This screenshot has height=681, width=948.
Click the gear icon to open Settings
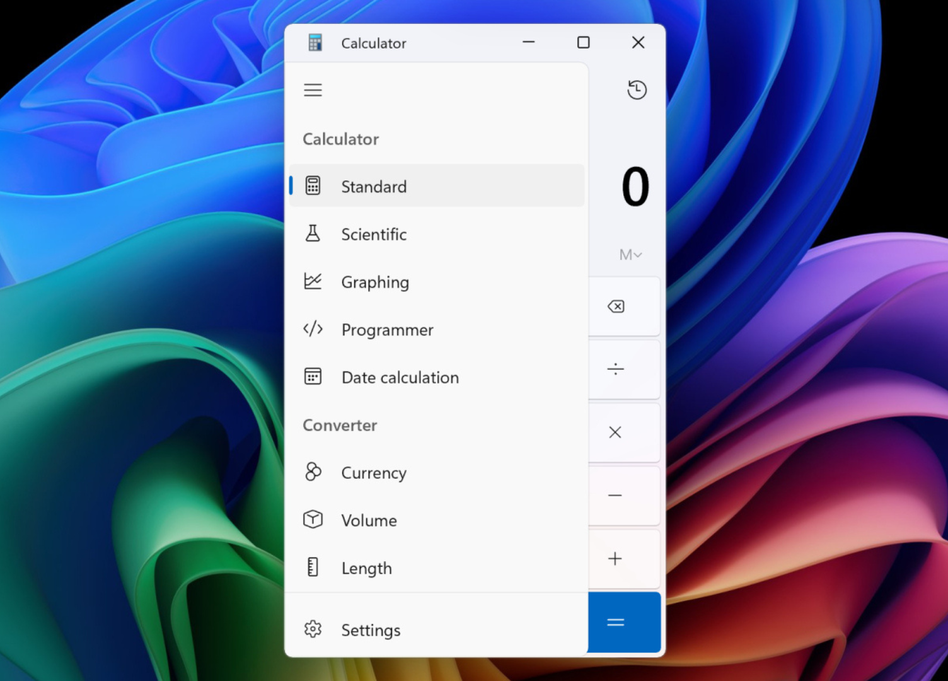(313, 629)
